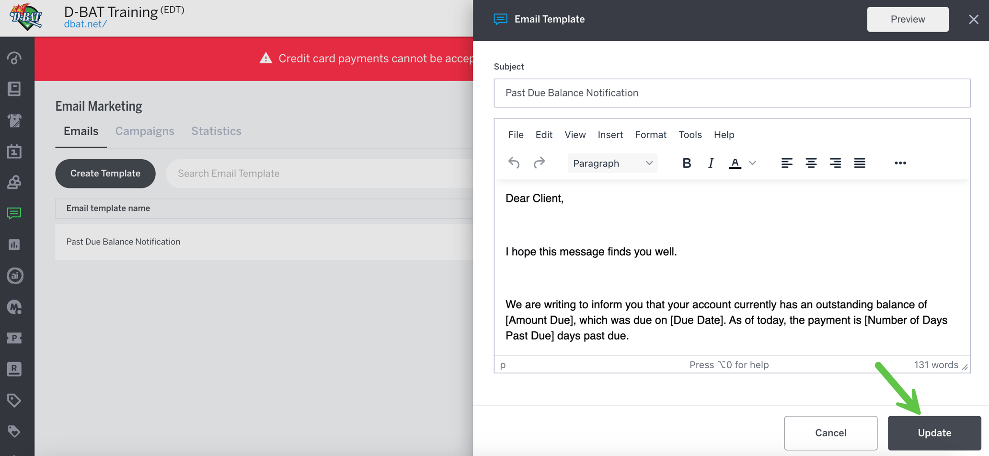The width and height of the screenshot is (989, 456).
Task: Open the calendar icon in the left sidebar
Action: pos(15,152)
